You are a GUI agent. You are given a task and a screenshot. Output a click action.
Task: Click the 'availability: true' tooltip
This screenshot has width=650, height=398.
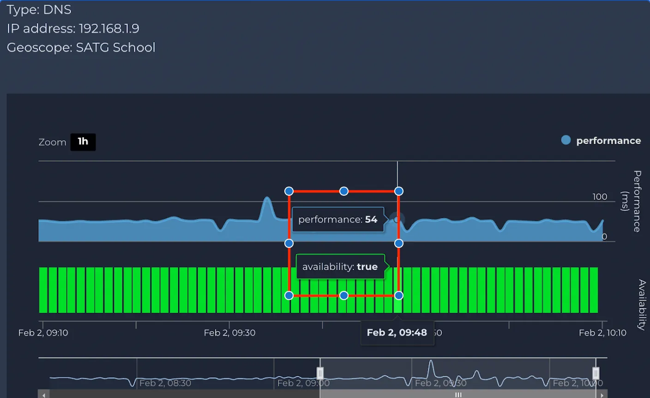pyautogui.click(x=340, y=267)
